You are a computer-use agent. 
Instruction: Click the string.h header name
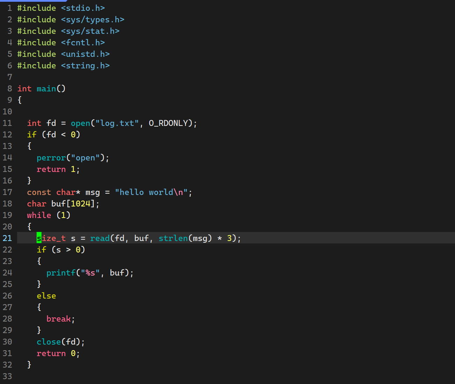(85, 66)
